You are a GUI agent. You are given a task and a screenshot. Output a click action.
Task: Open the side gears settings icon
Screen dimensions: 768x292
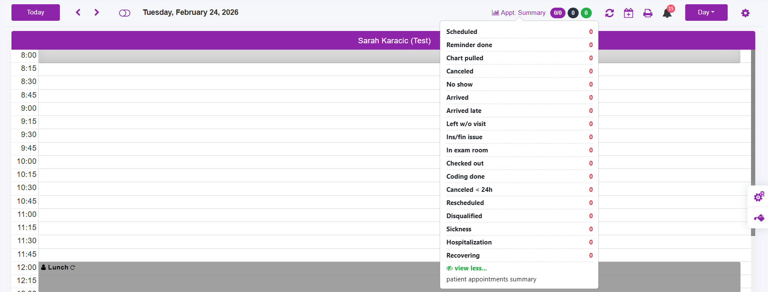coord(759,196)
